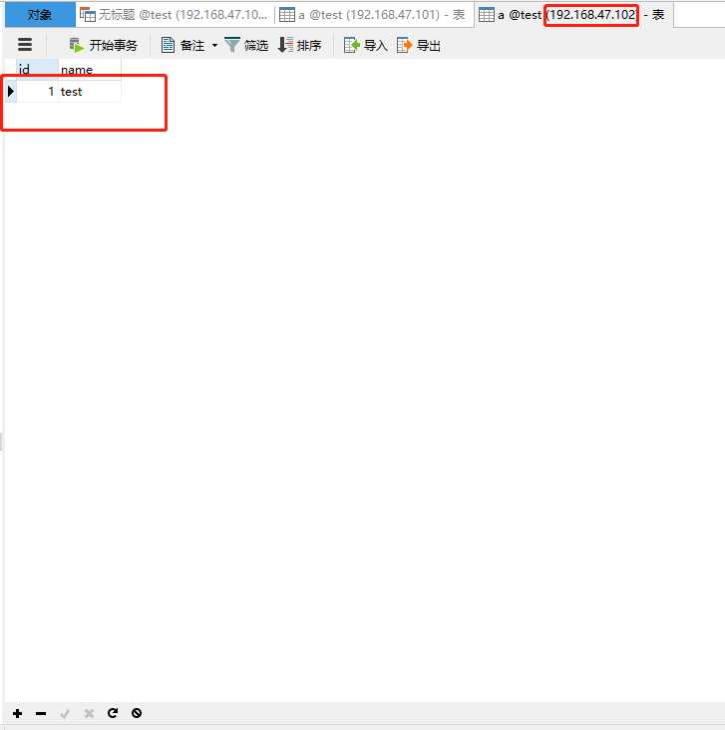Delete the record with minus icon
725x730 pixels.
point(41,713)
